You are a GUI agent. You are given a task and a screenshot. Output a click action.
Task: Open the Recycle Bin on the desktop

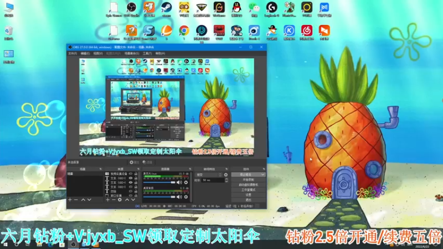tap(9, 33)
